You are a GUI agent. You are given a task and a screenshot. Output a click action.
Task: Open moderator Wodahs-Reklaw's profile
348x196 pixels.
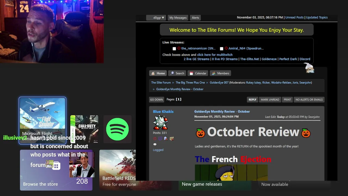coord(281,82)
